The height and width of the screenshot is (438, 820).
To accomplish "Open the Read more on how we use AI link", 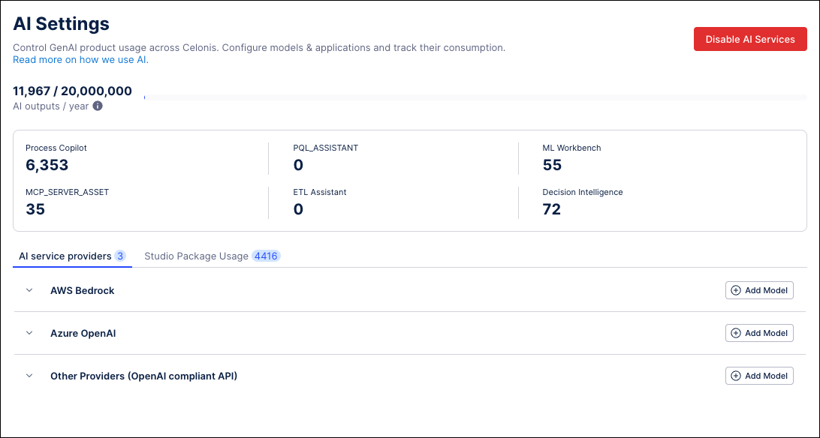I will (80, 60).
